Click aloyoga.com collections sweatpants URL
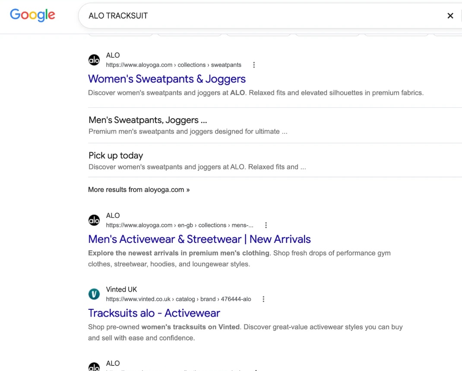The image size is (462, 371). pos(174,65)
